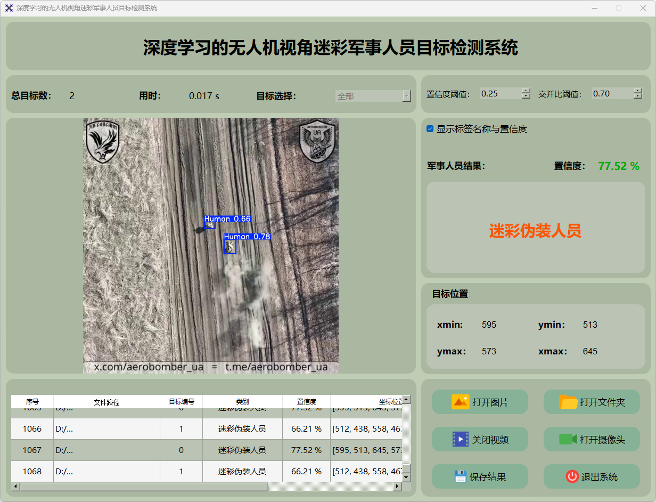The width and height of the screenshot is (656, 502).
Task: Click the red power icon on 退出系统
Action: (x=572, y=476)
